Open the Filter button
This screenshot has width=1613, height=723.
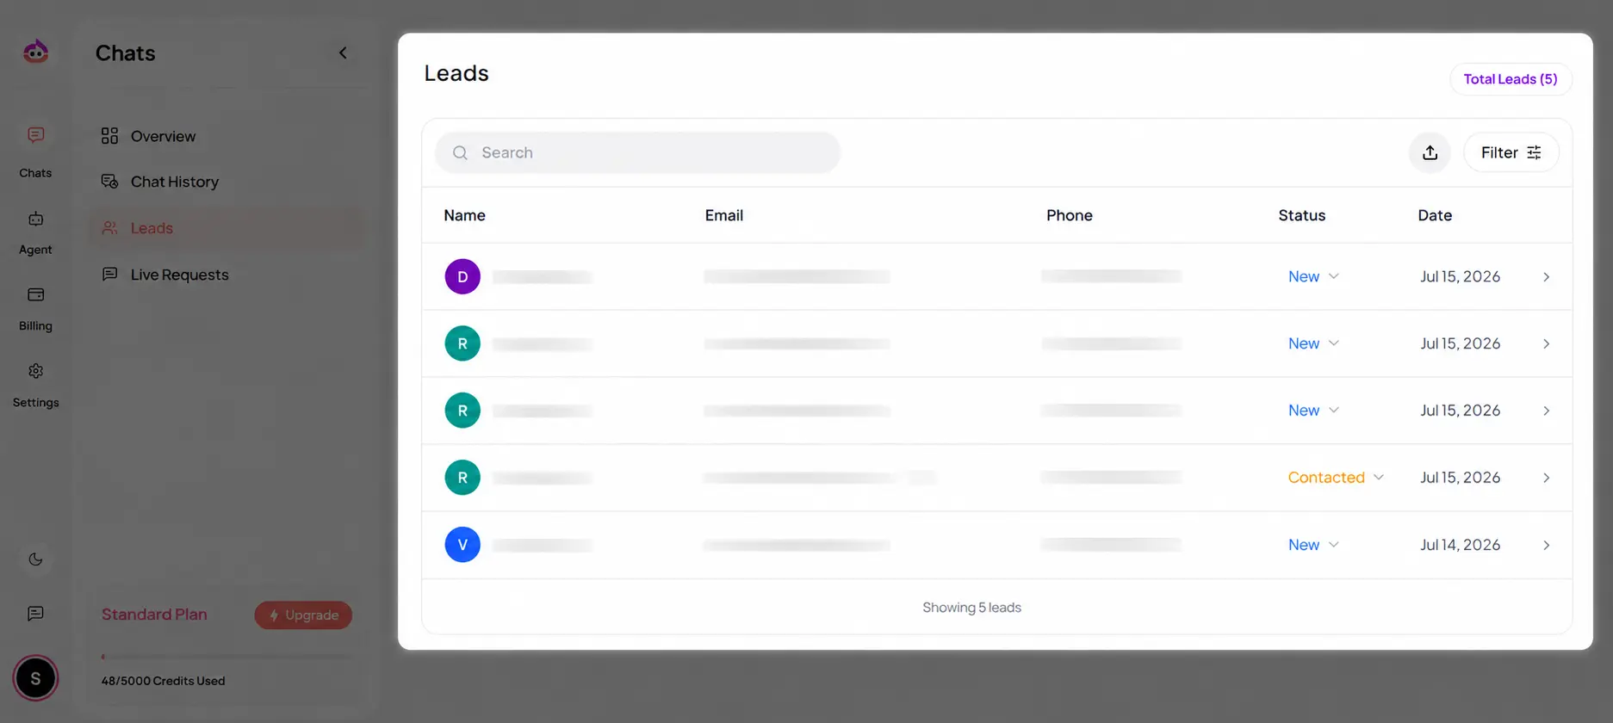coord(1511,152)
